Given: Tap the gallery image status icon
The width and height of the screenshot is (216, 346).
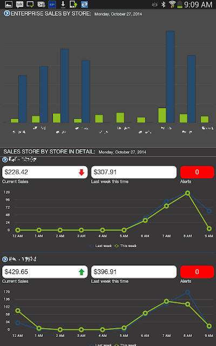Looking at the screenshot, I should point(9,4).
